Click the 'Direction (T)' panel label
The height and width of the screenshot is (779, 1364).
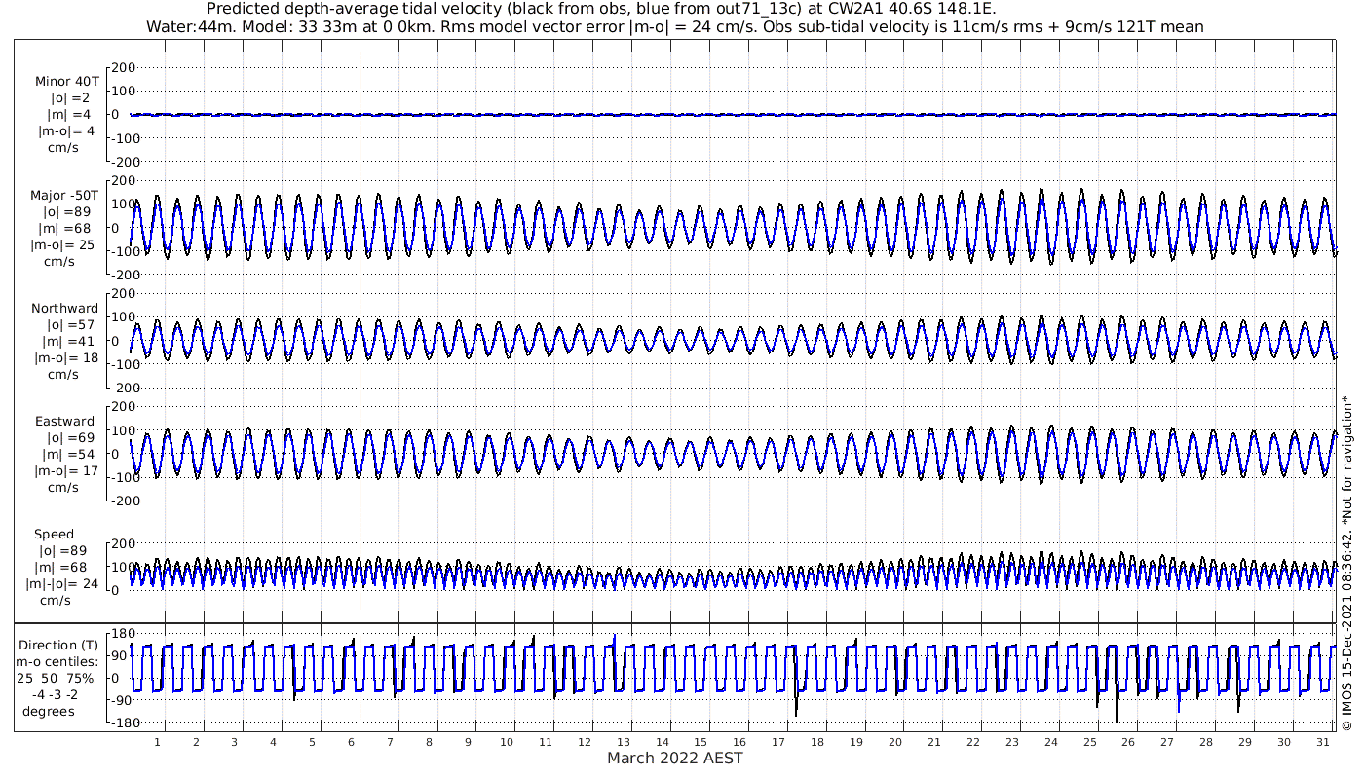(x=60, y=645)
